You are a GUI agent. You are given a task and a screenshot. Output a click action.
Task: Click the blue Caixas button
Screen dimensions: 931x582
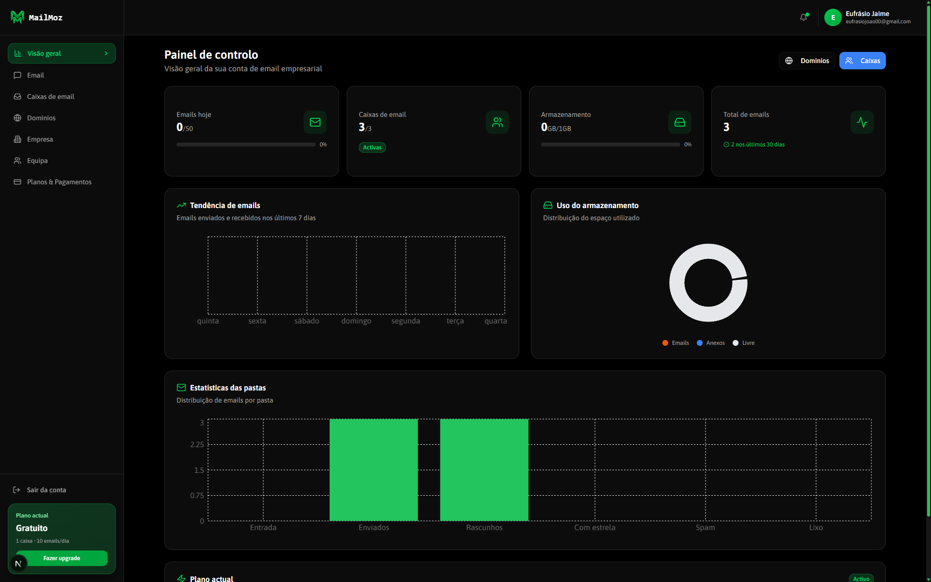(x=862, y=61)
